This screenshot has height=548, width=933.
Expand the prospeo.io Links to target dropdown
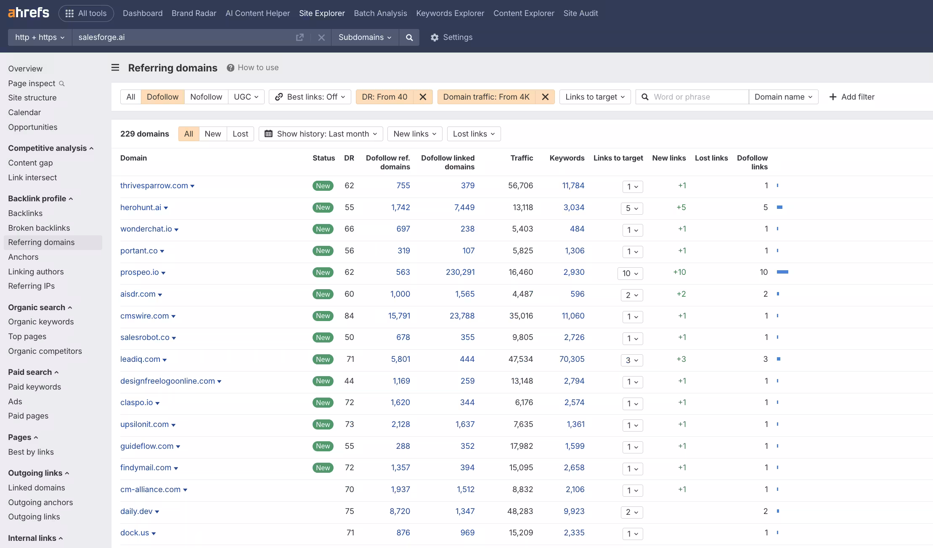630,273
